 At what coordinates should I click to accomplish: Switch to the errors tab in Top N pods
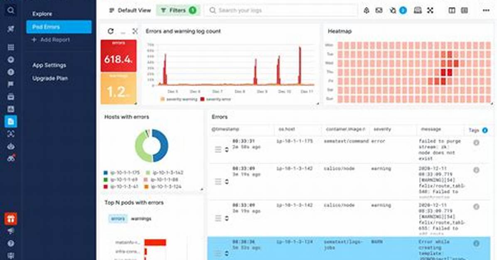point(118,219)
